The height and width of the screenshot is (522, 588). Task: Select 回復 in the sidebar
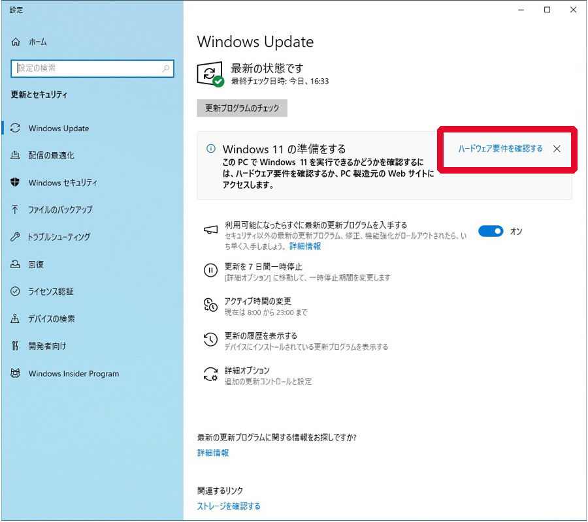(x=36, y=264)
